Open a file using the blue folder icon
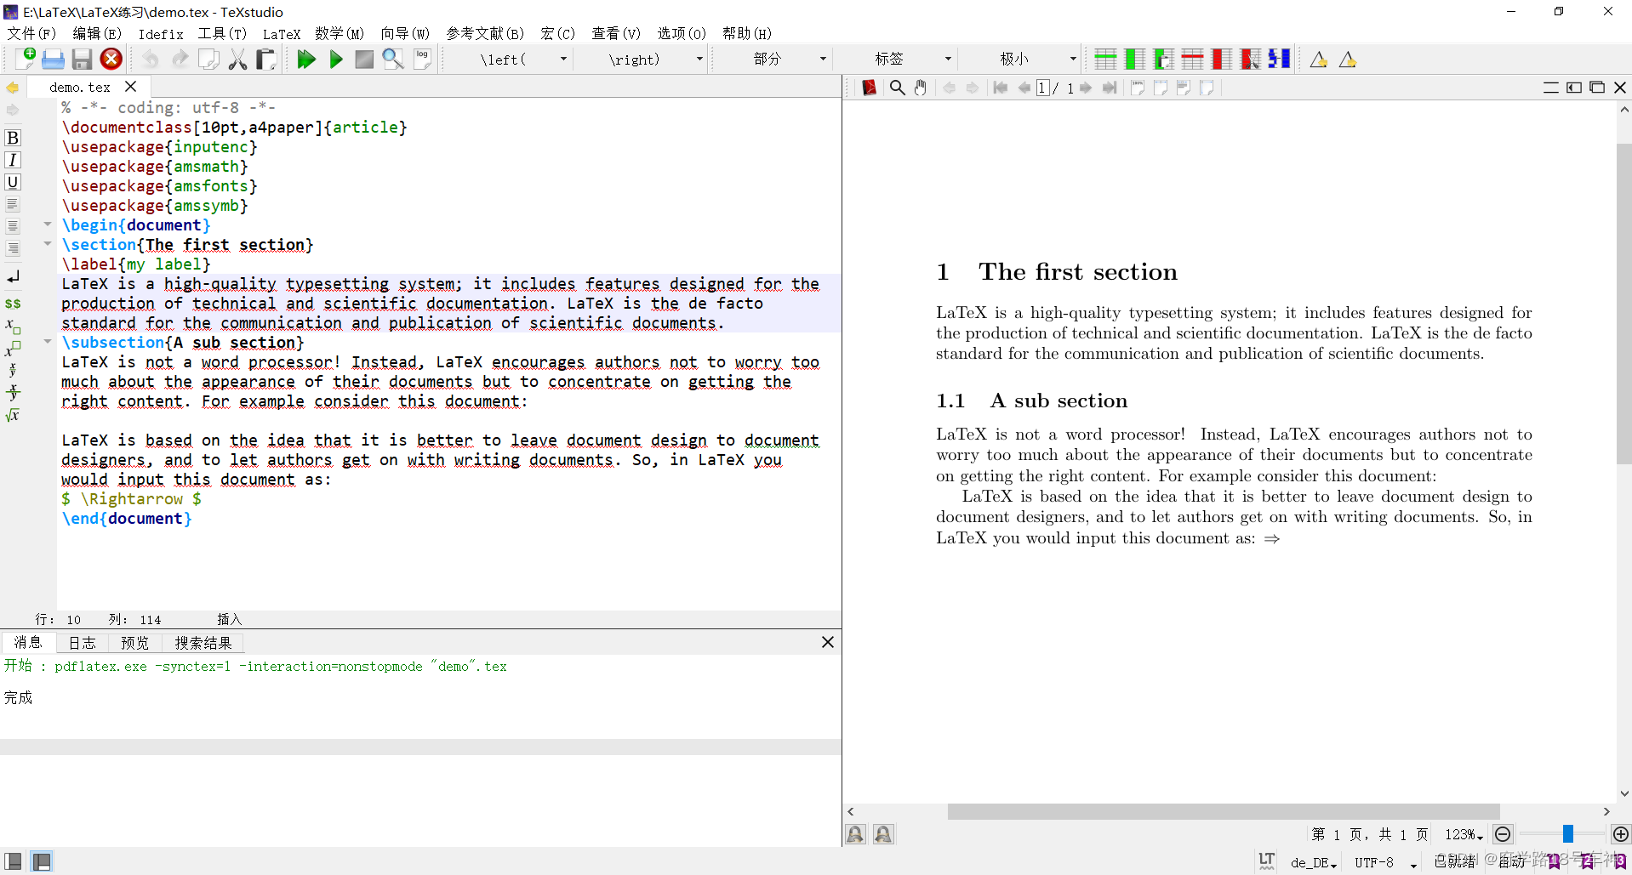Screen dimensions: 1632x875 [53, 59]
